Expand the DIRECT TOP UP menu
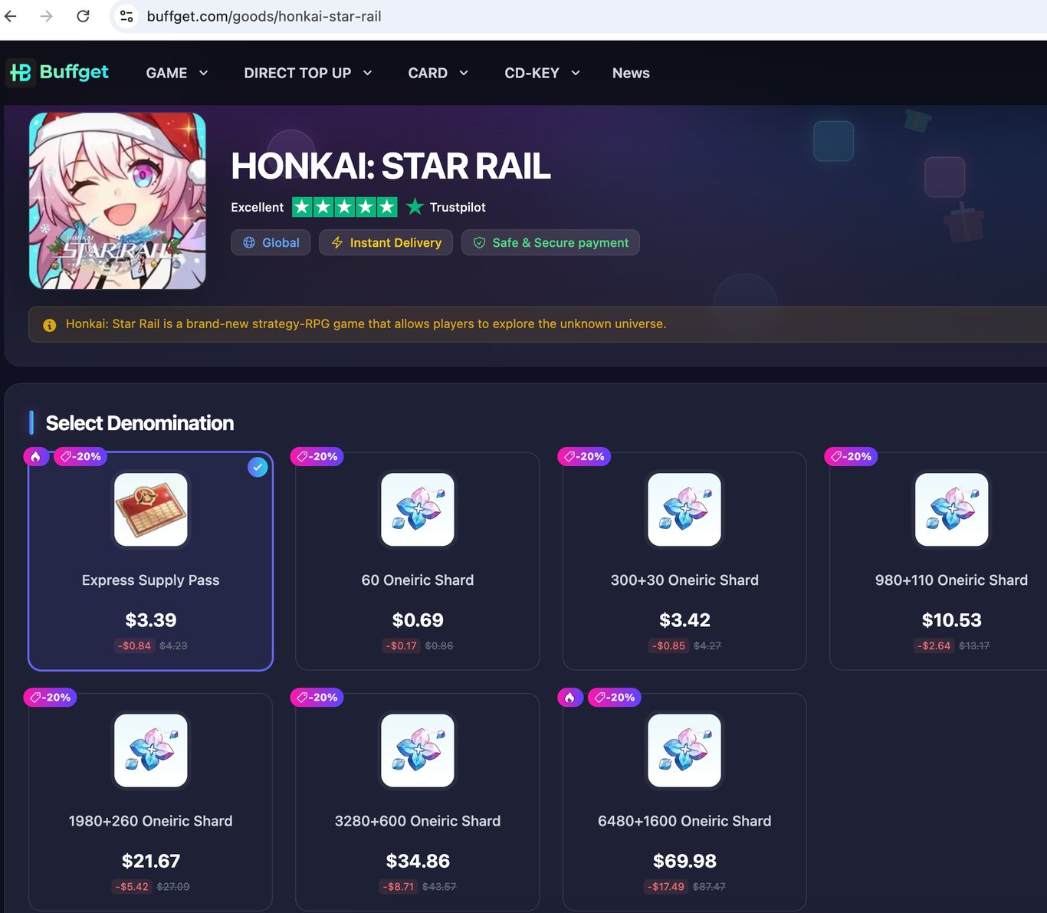This screenshot has height=913, width=1047. pyautogui.click(x=308, y=73)
